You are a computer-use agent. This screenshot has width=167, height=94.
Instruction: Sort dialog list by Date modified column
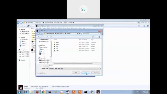[x=83, y=40]
